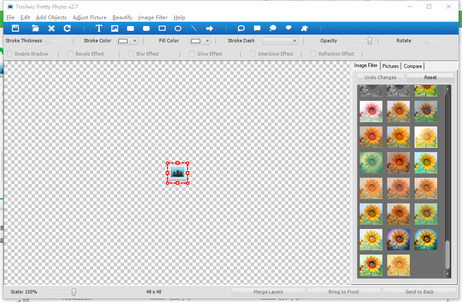
Task: Click the Reset button
Action: [x=430, y=77]
